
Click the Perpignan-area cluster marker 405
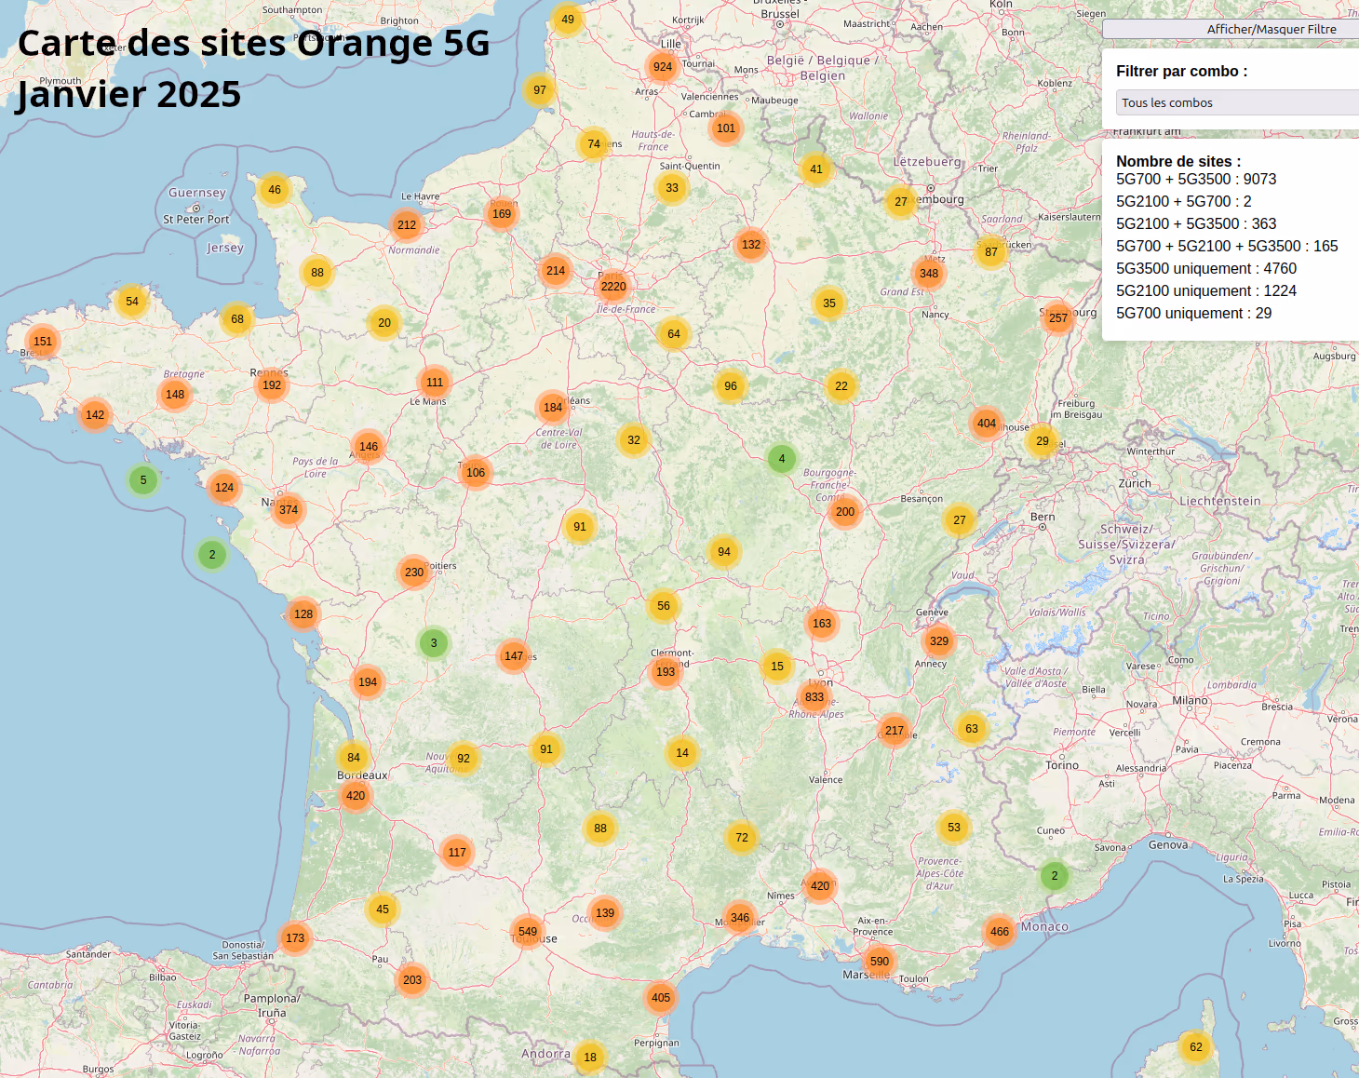coord(661,998)
